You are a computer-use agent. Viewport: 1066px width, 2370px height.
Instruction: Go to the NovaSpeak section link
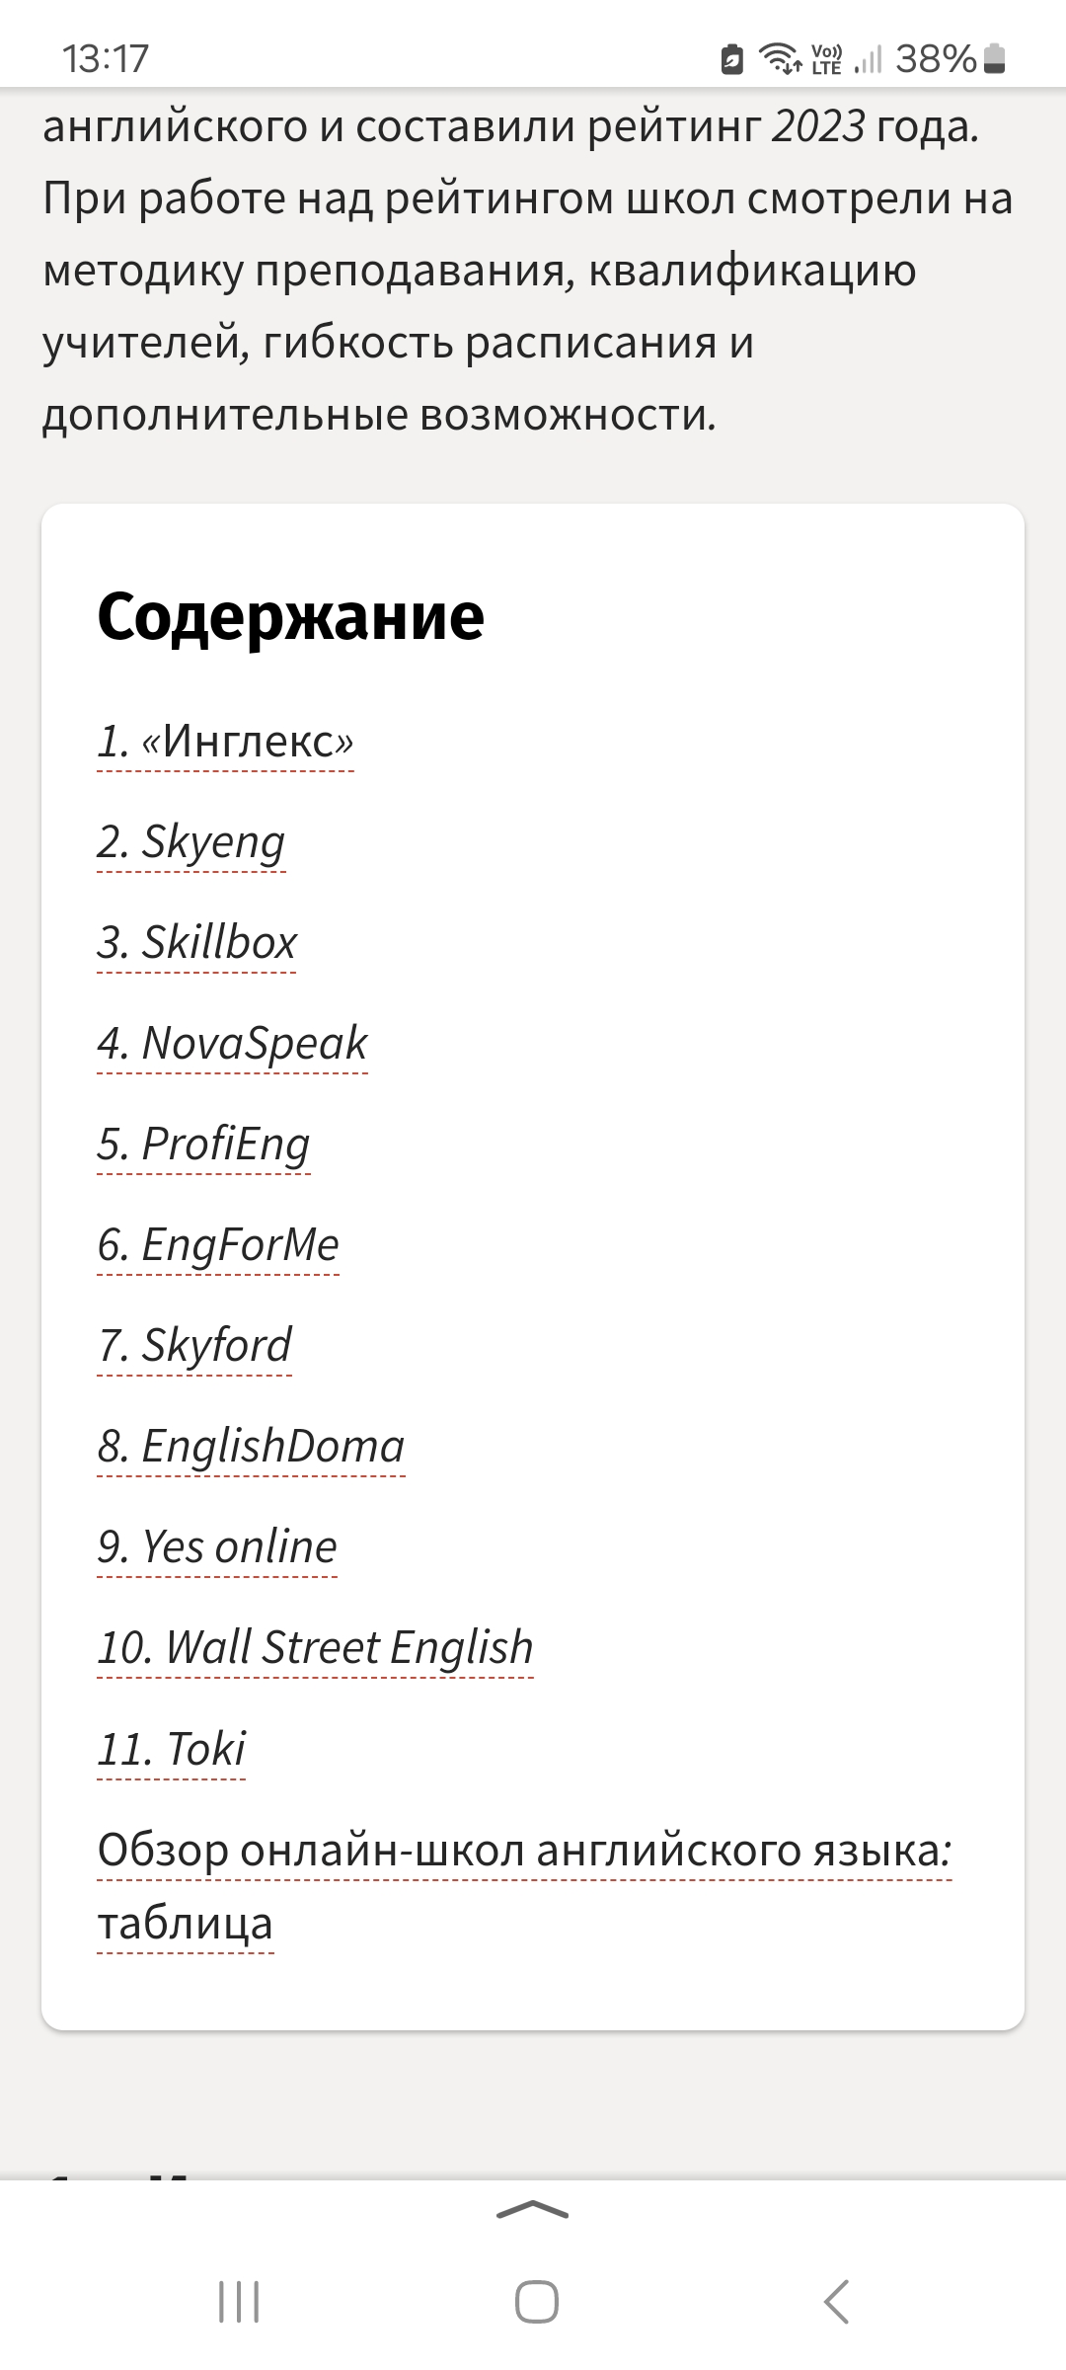click(232, 1043)
